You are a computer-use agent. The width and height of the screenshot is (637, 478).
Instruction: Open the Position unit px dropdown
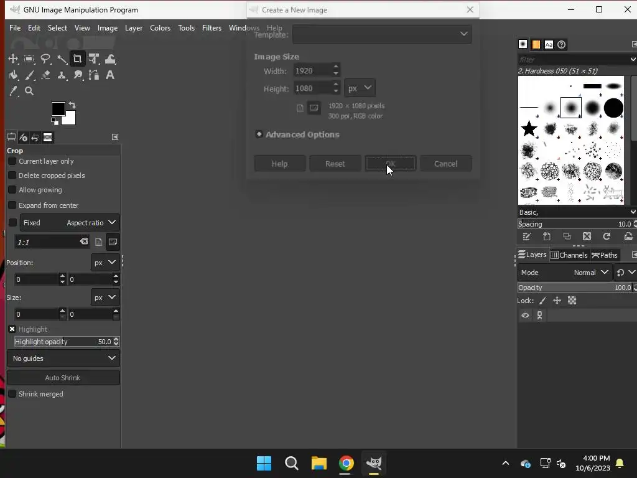point(105,263)
